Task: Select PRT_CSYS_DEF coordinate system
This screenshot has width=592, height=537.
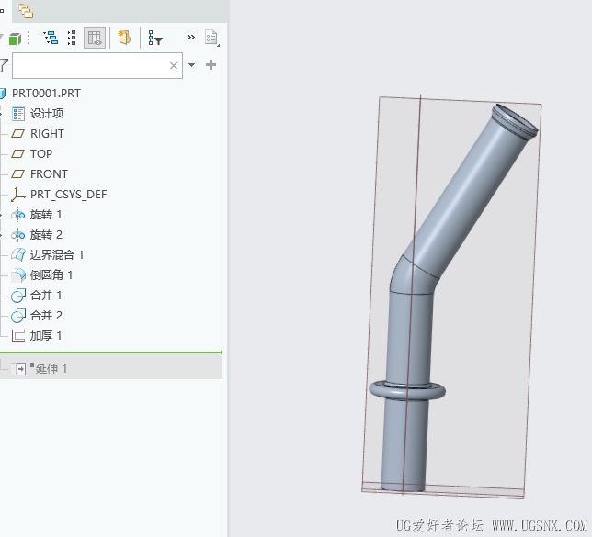Action: pos(69,195)
